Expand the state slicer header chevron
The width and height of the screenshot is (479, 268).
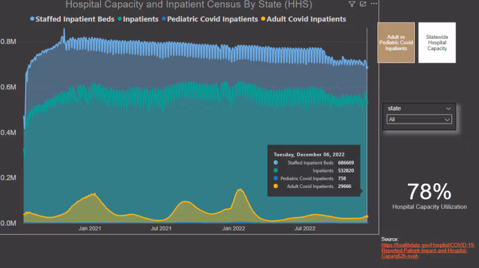(448, 108)
